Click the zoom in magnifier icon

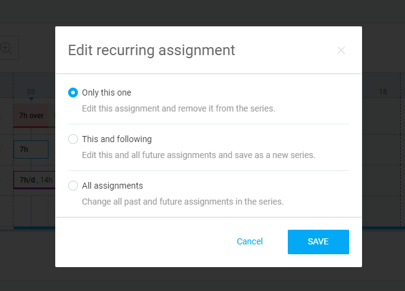point(6,48)
